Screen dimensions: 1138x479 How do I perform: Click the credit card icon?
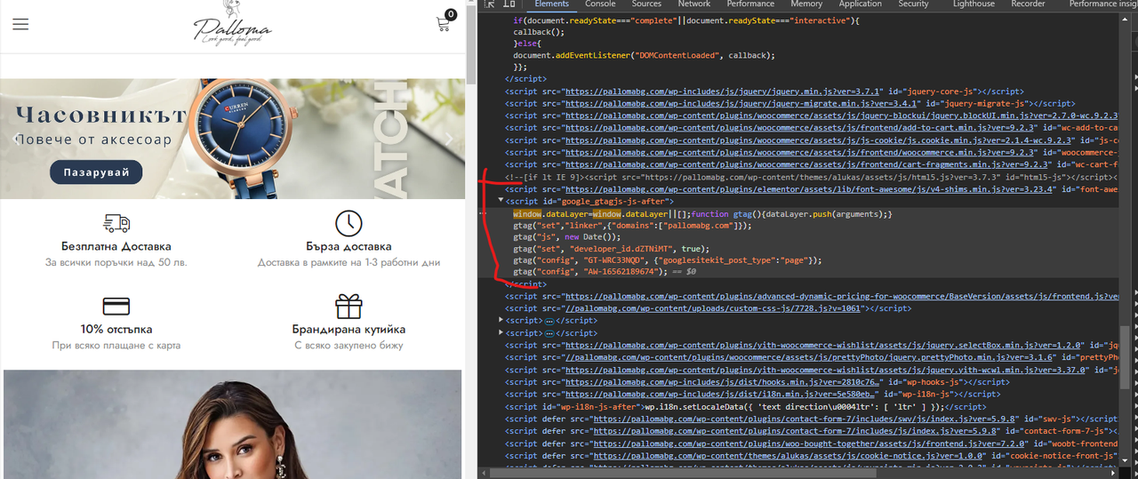116,307
